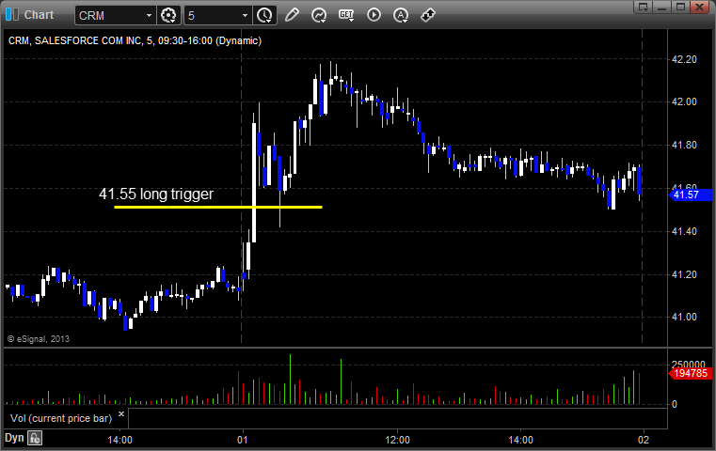Click the Chart window bar icon

tap(12, 15)
